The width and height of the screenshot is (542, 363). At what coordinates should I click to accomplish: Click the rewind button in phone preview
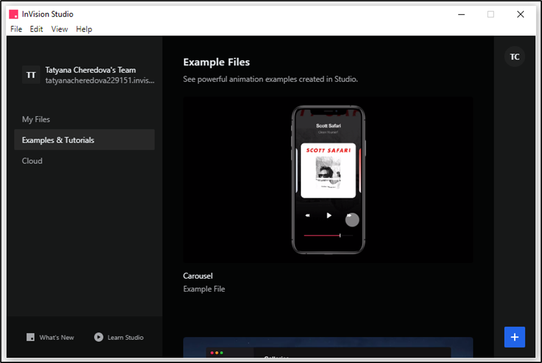pos(307,215)
